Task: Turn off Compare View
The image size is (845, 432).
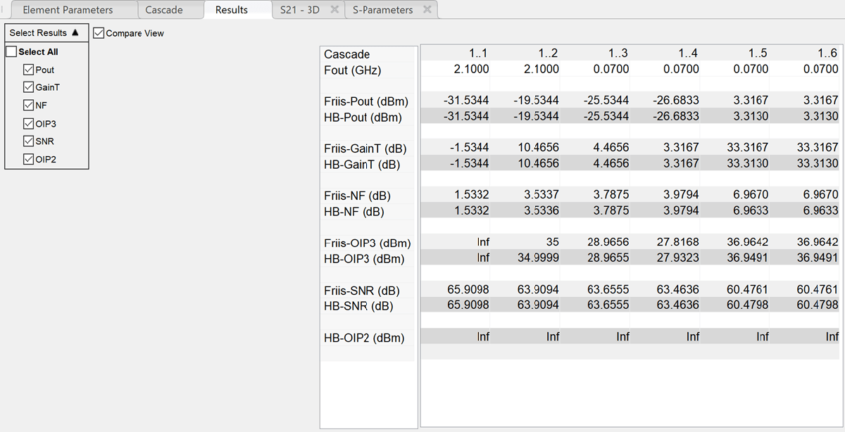Action: [99, 32]
